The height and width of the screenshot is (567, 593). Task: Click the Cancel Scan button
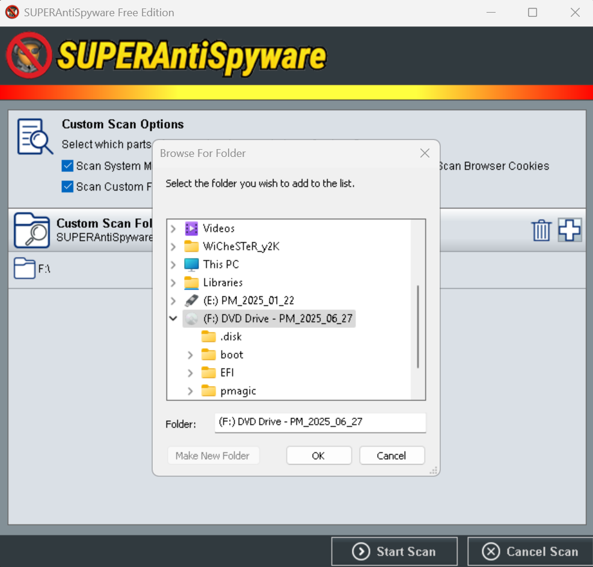[x=530, y=551]
